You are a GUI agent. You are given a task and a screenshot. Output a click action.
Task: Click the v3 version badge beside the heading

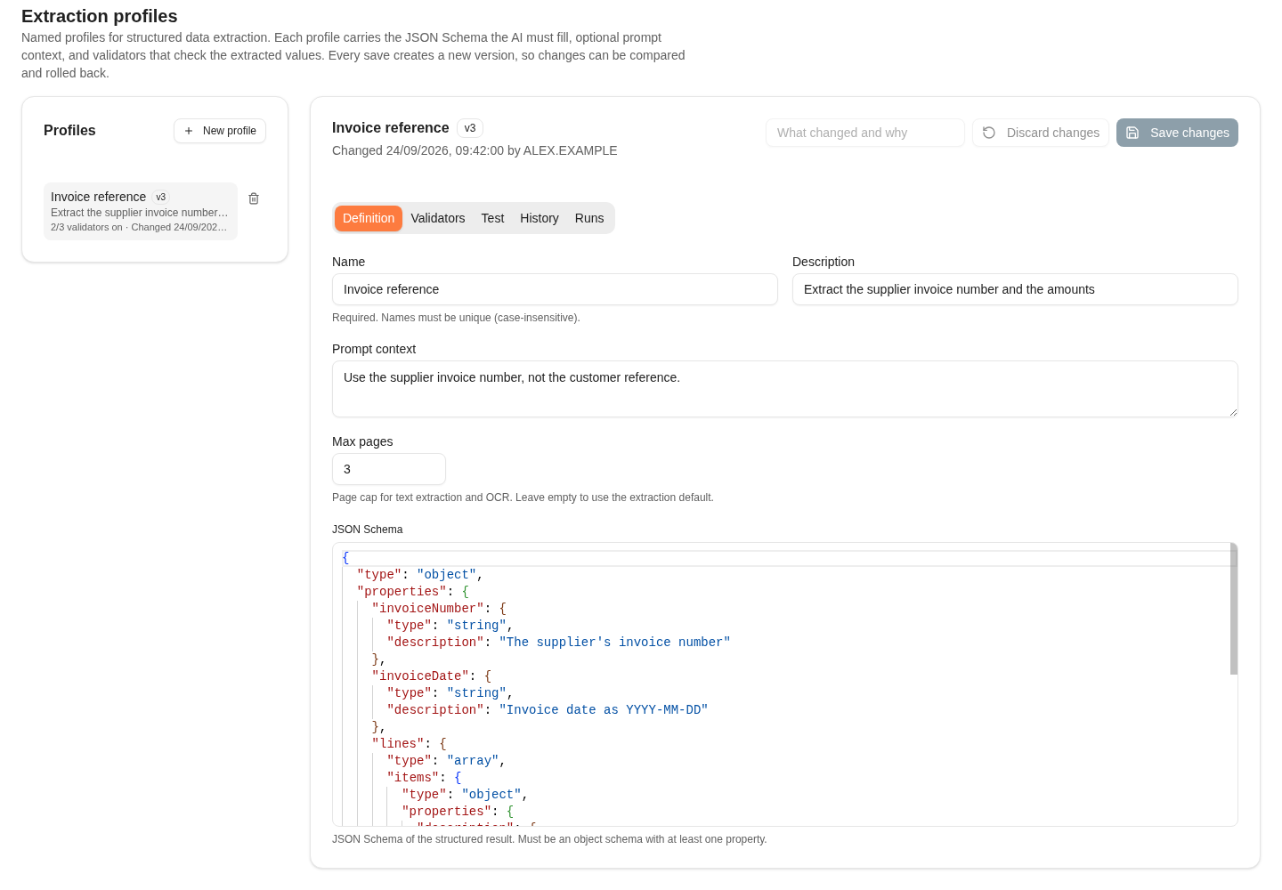point(470,128)
